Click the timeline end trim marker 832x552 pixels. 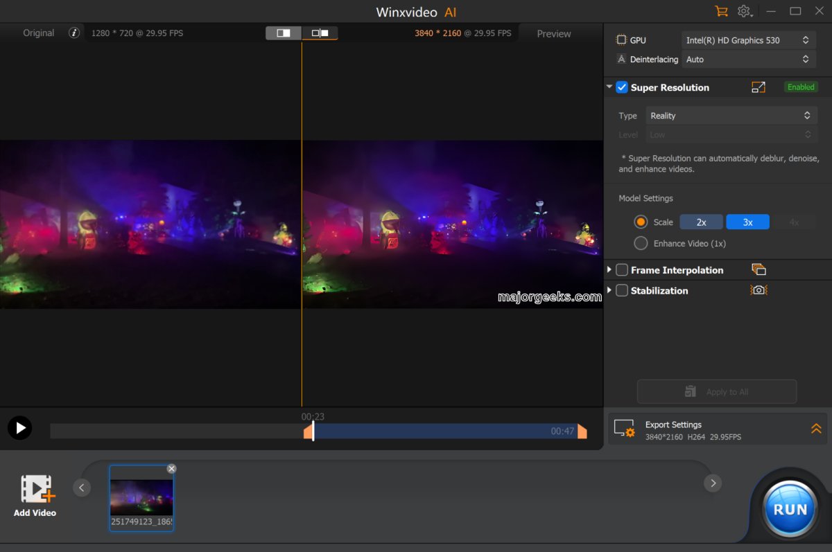582,431
